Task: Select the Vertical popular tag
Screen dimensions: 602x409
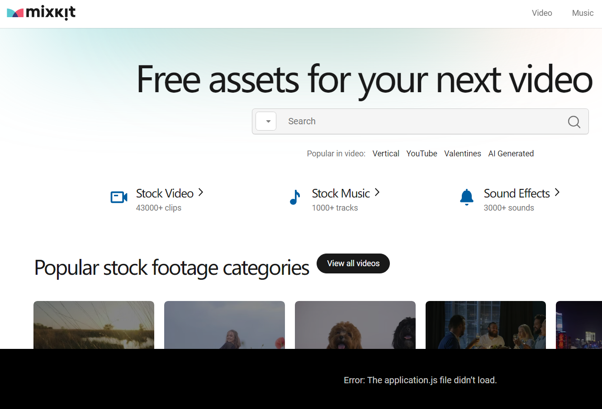Action: (x=386, y=154)
